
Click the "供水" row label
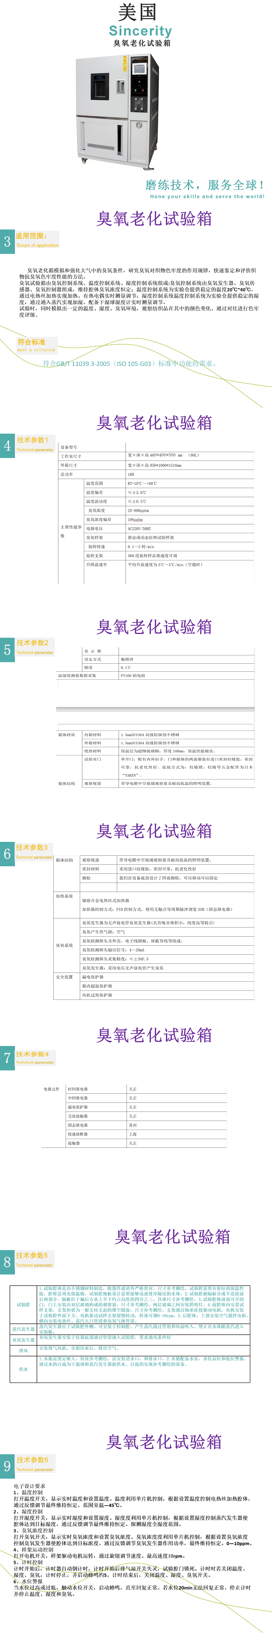pyautogui.click(x=24, y=1369)
